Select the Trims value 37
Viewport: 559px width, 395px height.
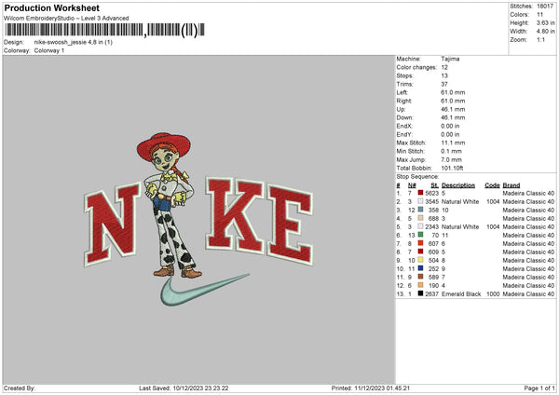pos(444,84)
